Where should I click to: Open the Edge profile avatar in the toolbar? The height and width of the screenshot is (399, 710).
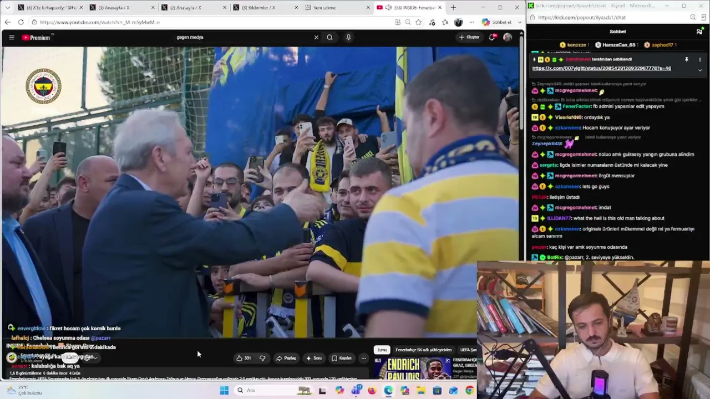458,22
